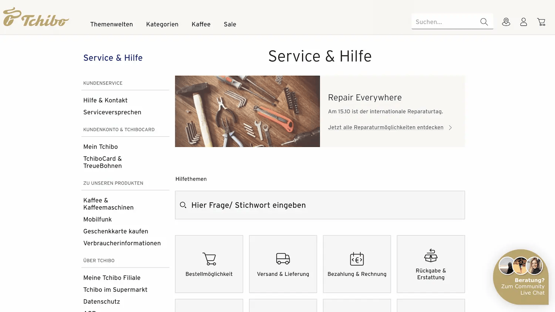
Task: Click arrow next to Reparaturmöglichkeiten link
Action: click(x=450, y=128)
